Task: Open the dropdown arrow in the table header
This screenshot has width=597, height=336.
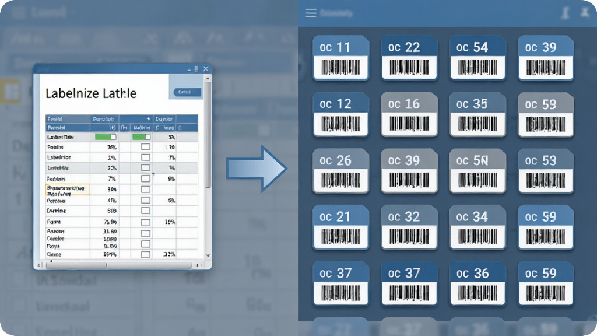Action: 149,119
